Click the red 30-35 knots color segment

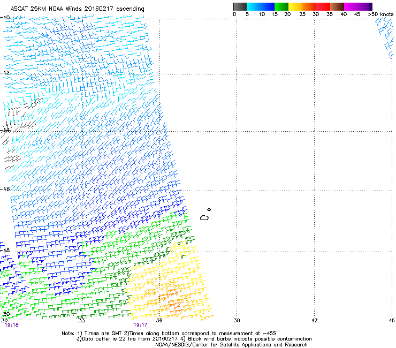pos(323,6)
